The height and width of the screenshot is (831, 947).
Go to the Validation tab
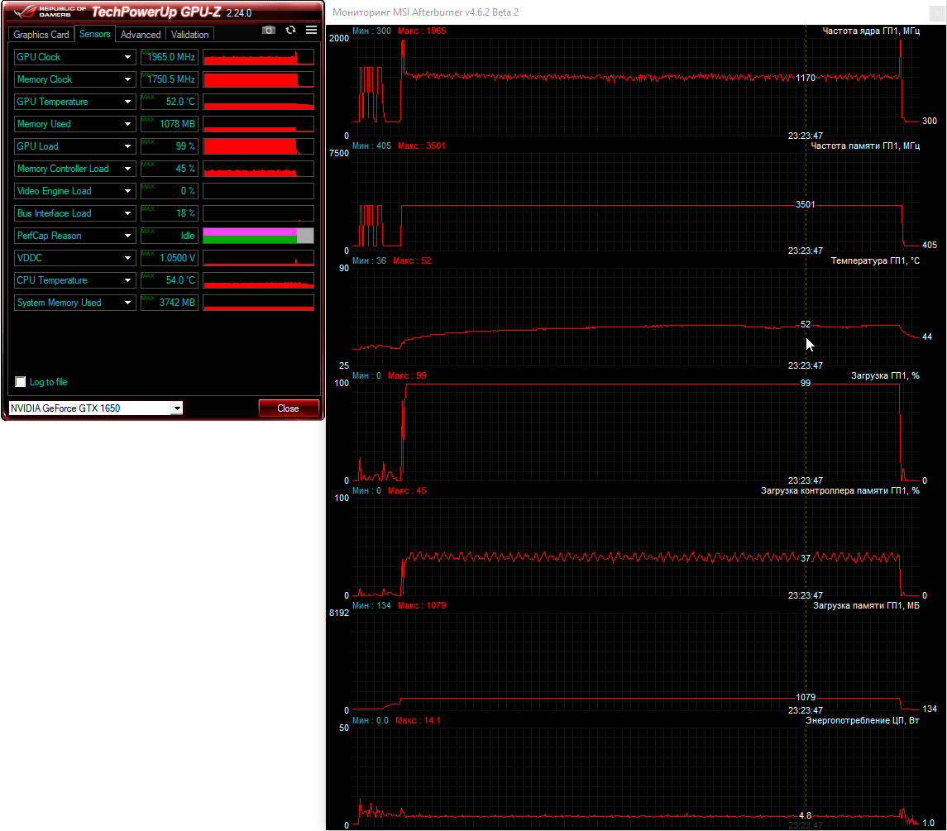pos(190,35)
